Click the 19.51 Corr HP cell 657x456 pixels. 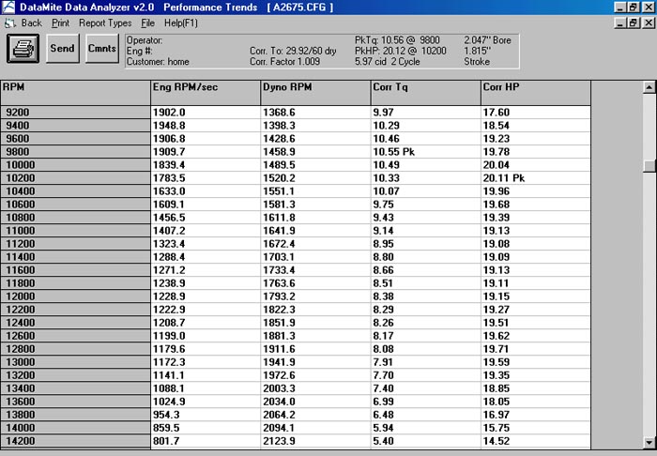point(536,323)
